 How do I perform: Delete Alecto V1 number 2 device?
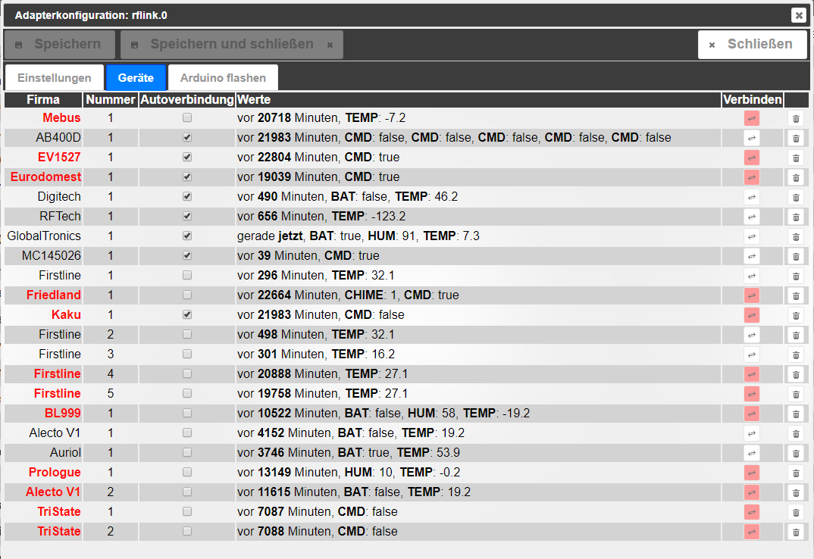click(795, 492)
